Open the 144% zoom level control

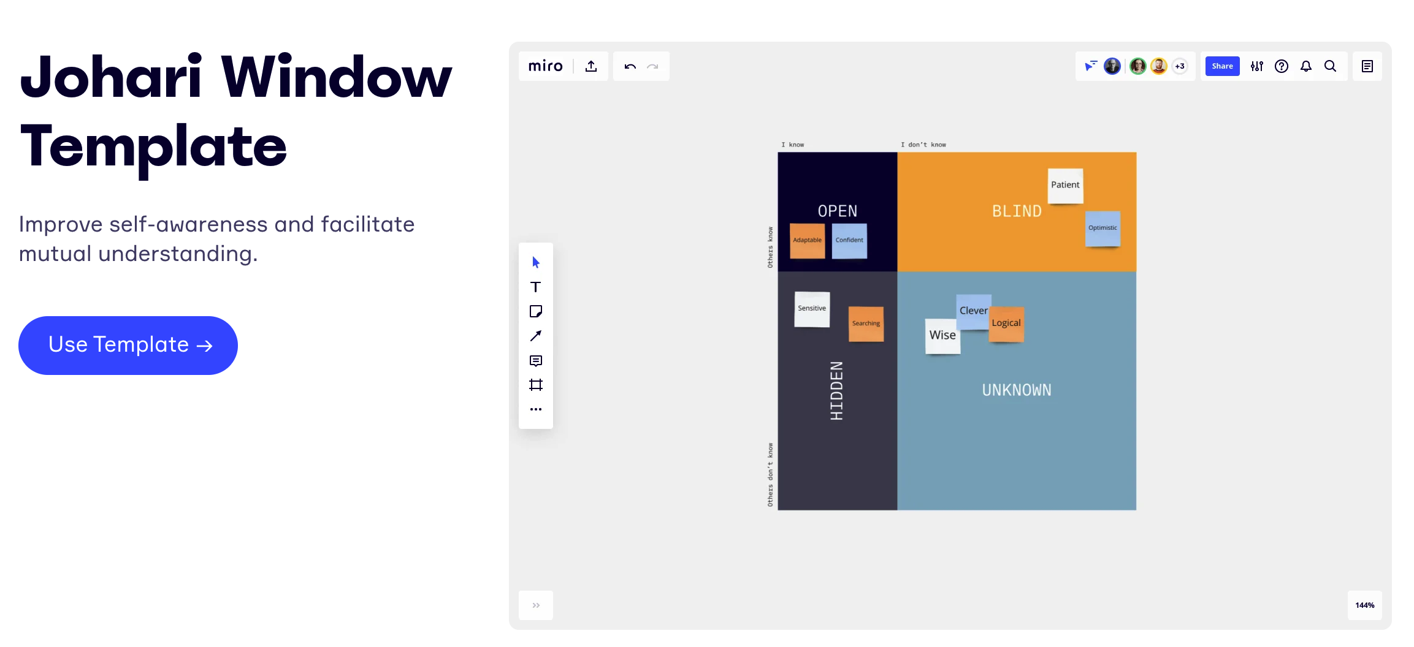tap(1365, 605)
